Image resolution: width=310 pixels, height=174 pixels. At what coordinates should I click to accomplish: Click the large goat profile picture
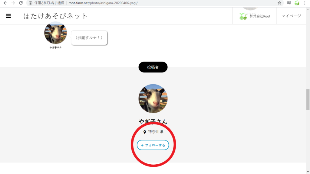pos(153,99)
